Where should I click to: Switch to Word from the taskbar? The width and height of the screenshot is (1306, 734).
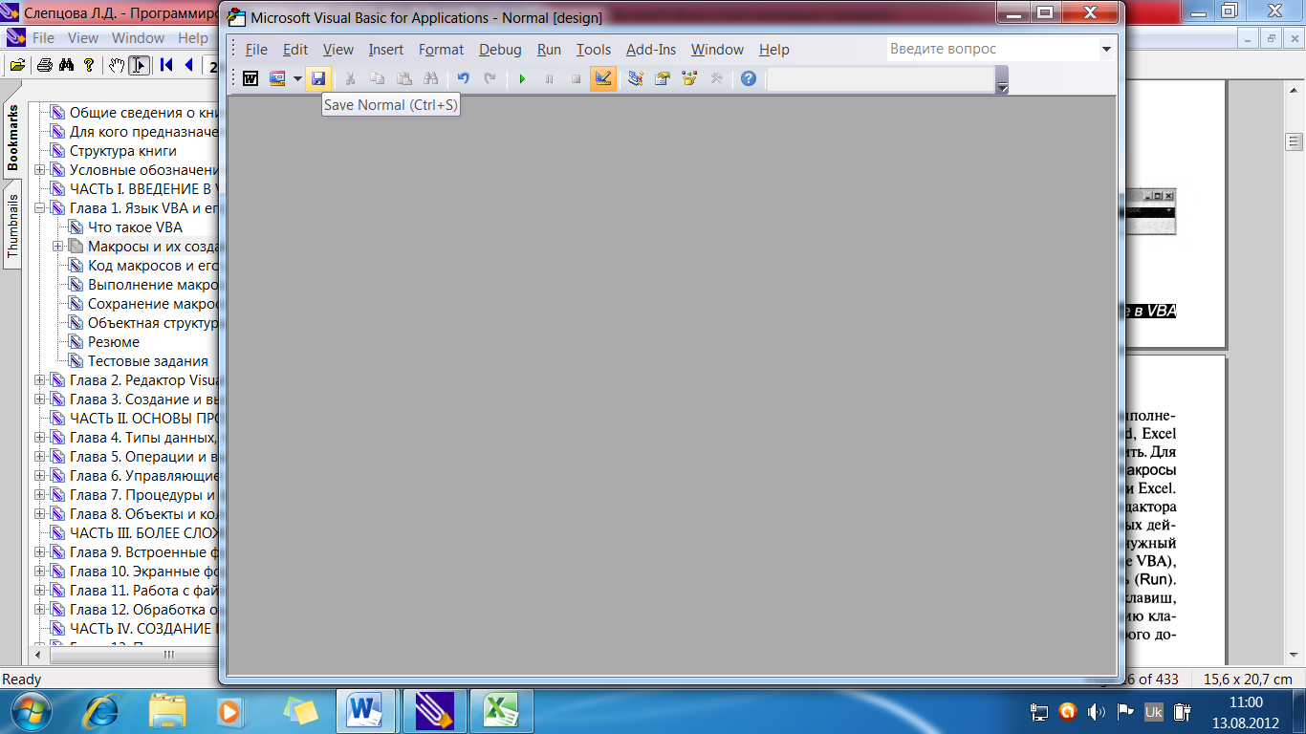pos(365,711)
